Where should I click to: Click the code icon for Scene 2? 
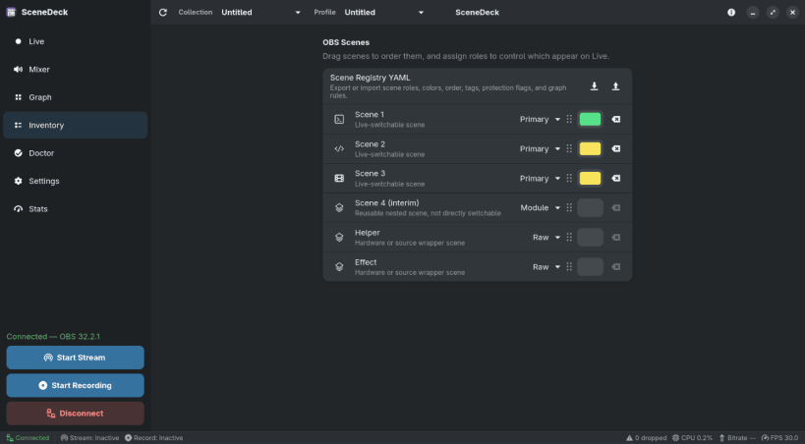click(339, 149)
